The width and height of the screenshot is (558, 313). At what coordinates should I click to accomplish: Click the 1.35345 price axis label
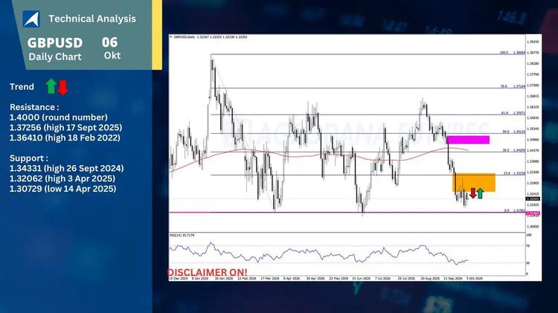coord(533,129)
